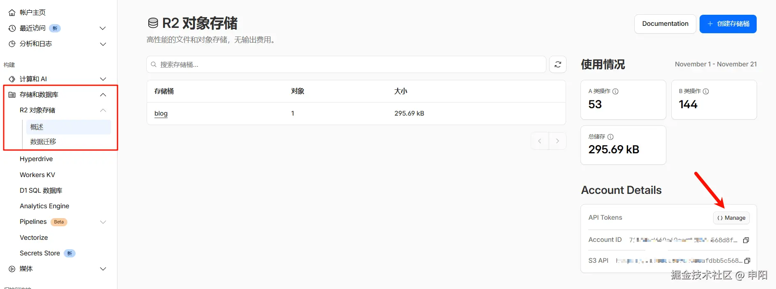Open the 数据迁移 sidebar item

[x=43, y=142]
